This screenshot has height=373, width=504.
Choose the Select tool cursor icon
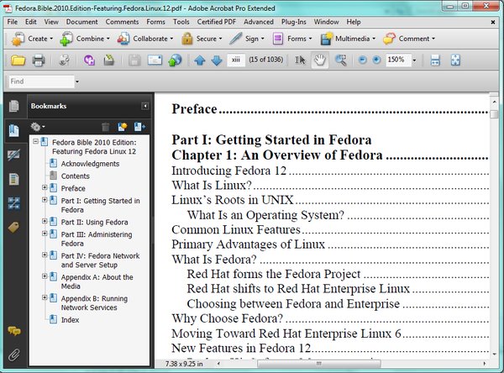point(300,60)
